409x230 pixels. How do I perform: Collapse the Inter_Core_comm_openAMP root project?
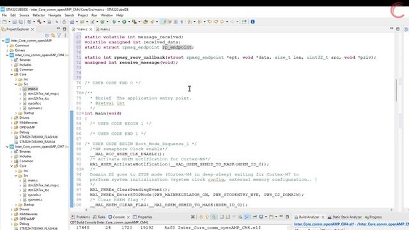pyautogui.click(x=3, y=41)
